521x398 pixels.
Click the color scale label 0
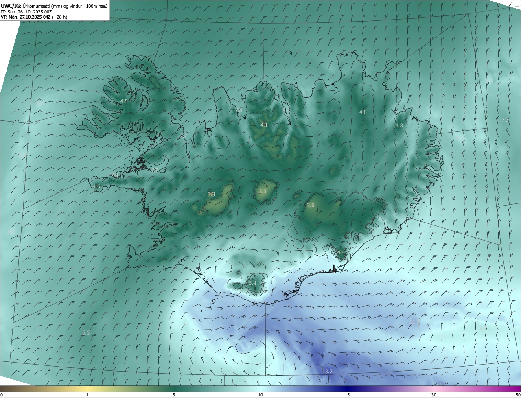click(1, 395)
